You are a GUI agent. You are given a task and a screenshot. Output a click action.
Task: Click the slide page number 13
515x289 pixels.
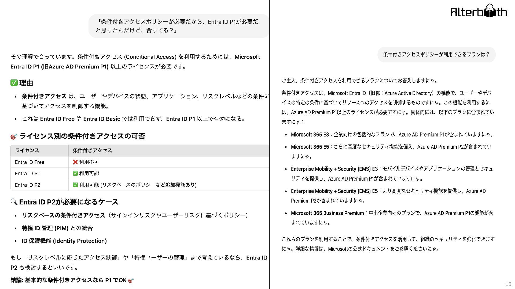pyautogui.click(x=508, y=284)
